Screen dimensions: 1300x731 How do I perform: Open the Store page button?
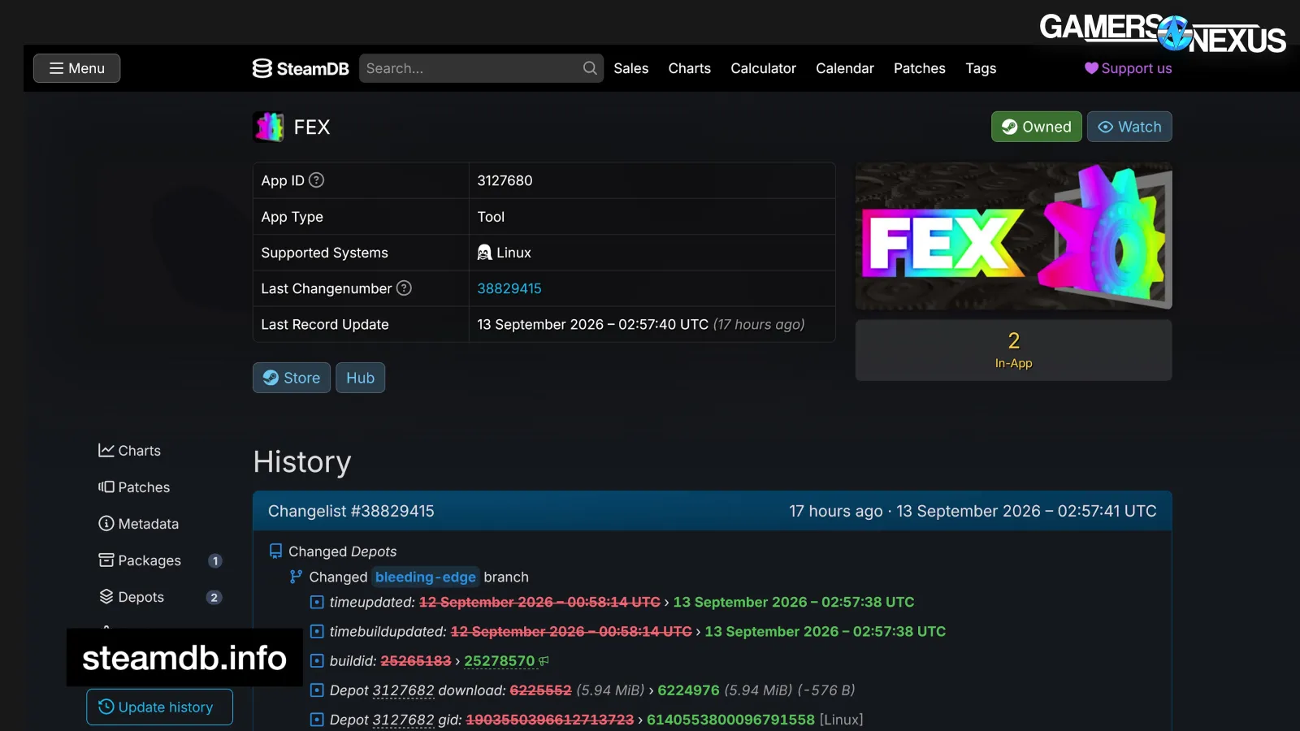tap(292, 378)
